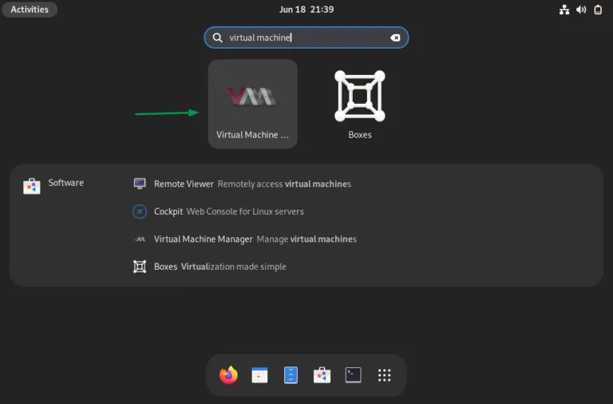The width and height of the screenshot is (613, 404).
Task: Click the small Virtual Machine Manager icon in Software results
Action: (x=140, y=239)
